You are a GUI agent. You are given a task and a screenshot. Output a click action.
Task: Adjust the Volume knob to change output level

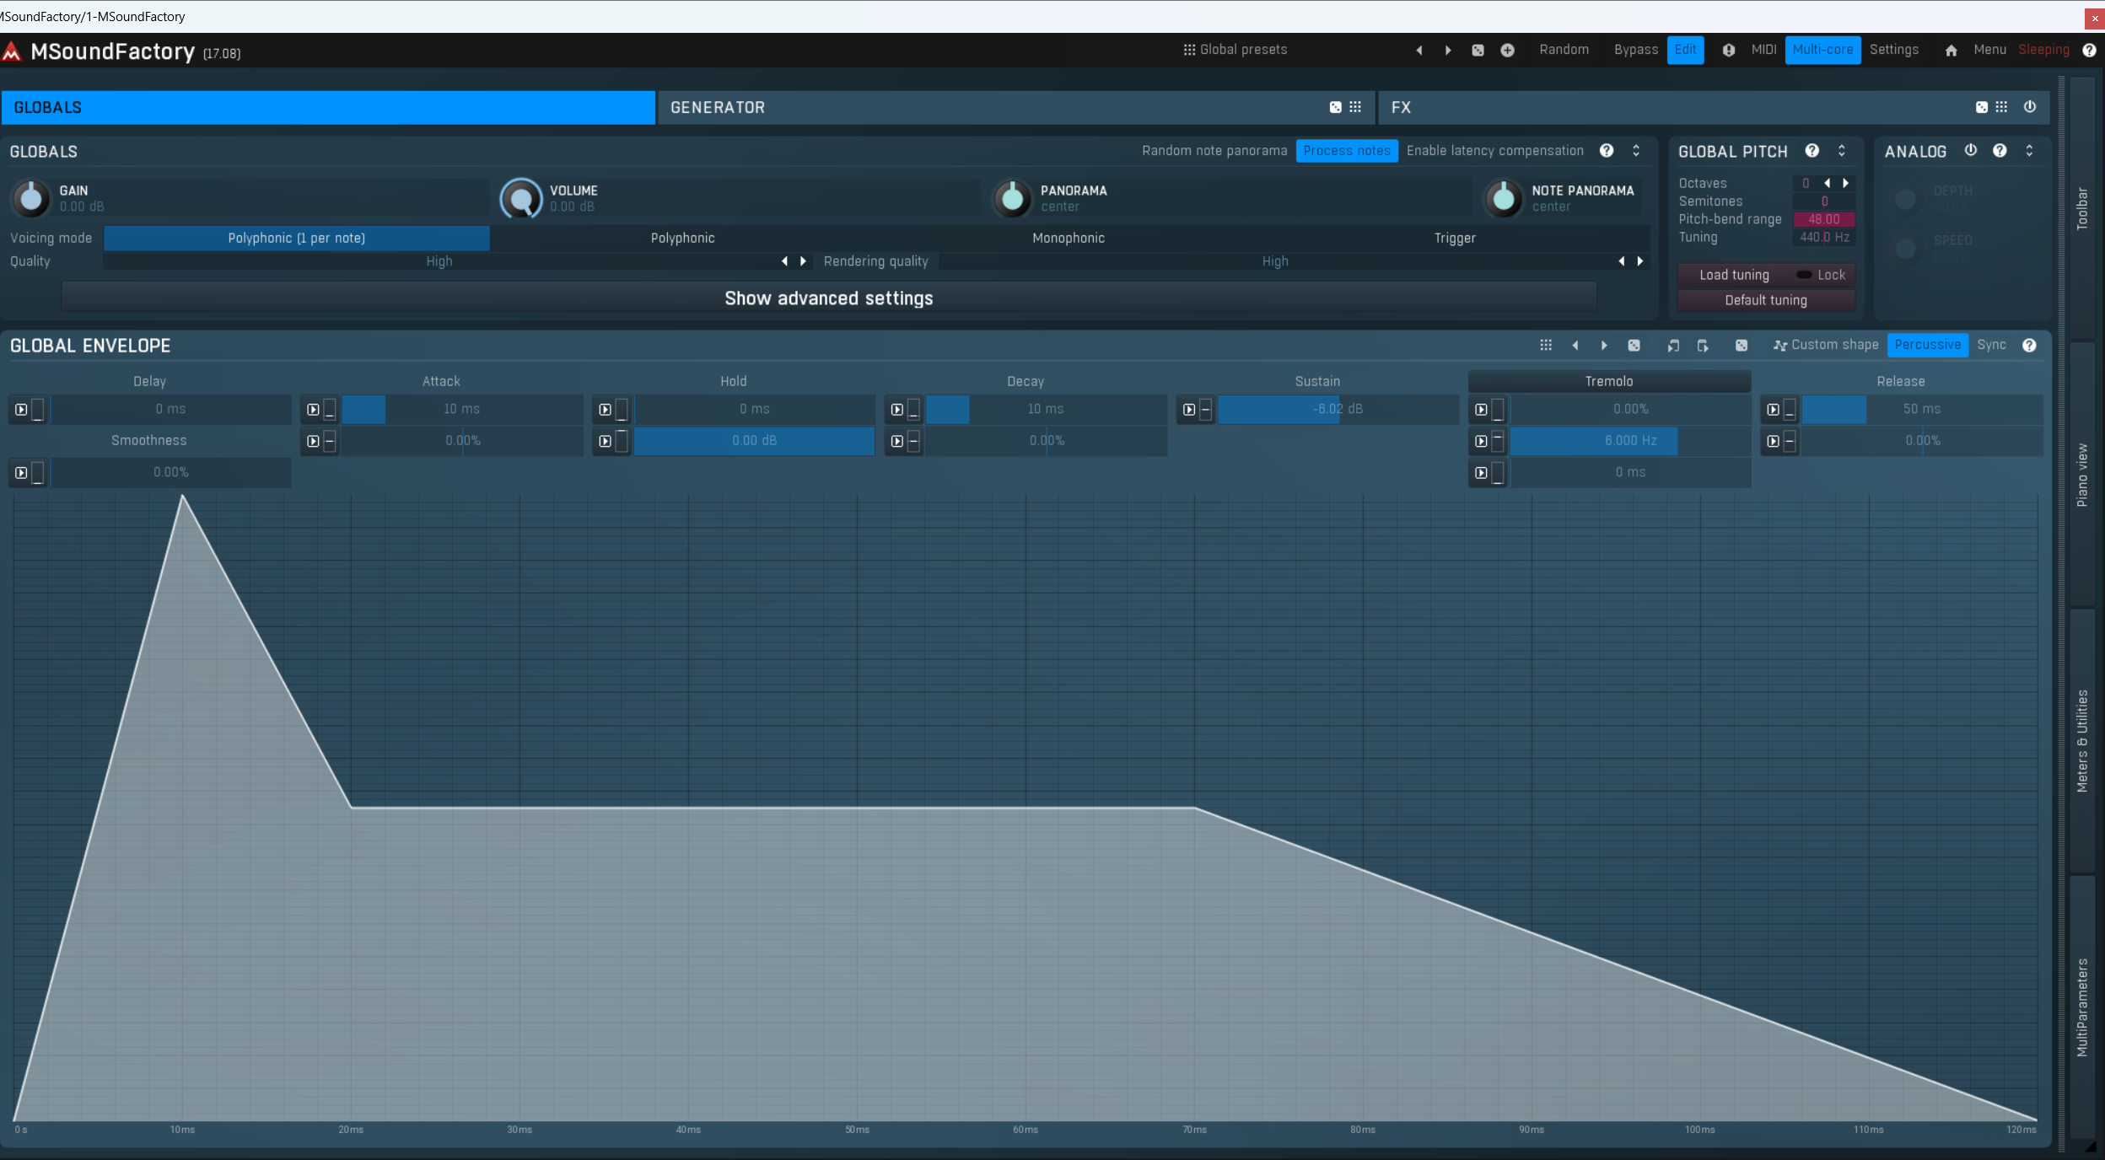pyautogui.click(x=521, y=198)
